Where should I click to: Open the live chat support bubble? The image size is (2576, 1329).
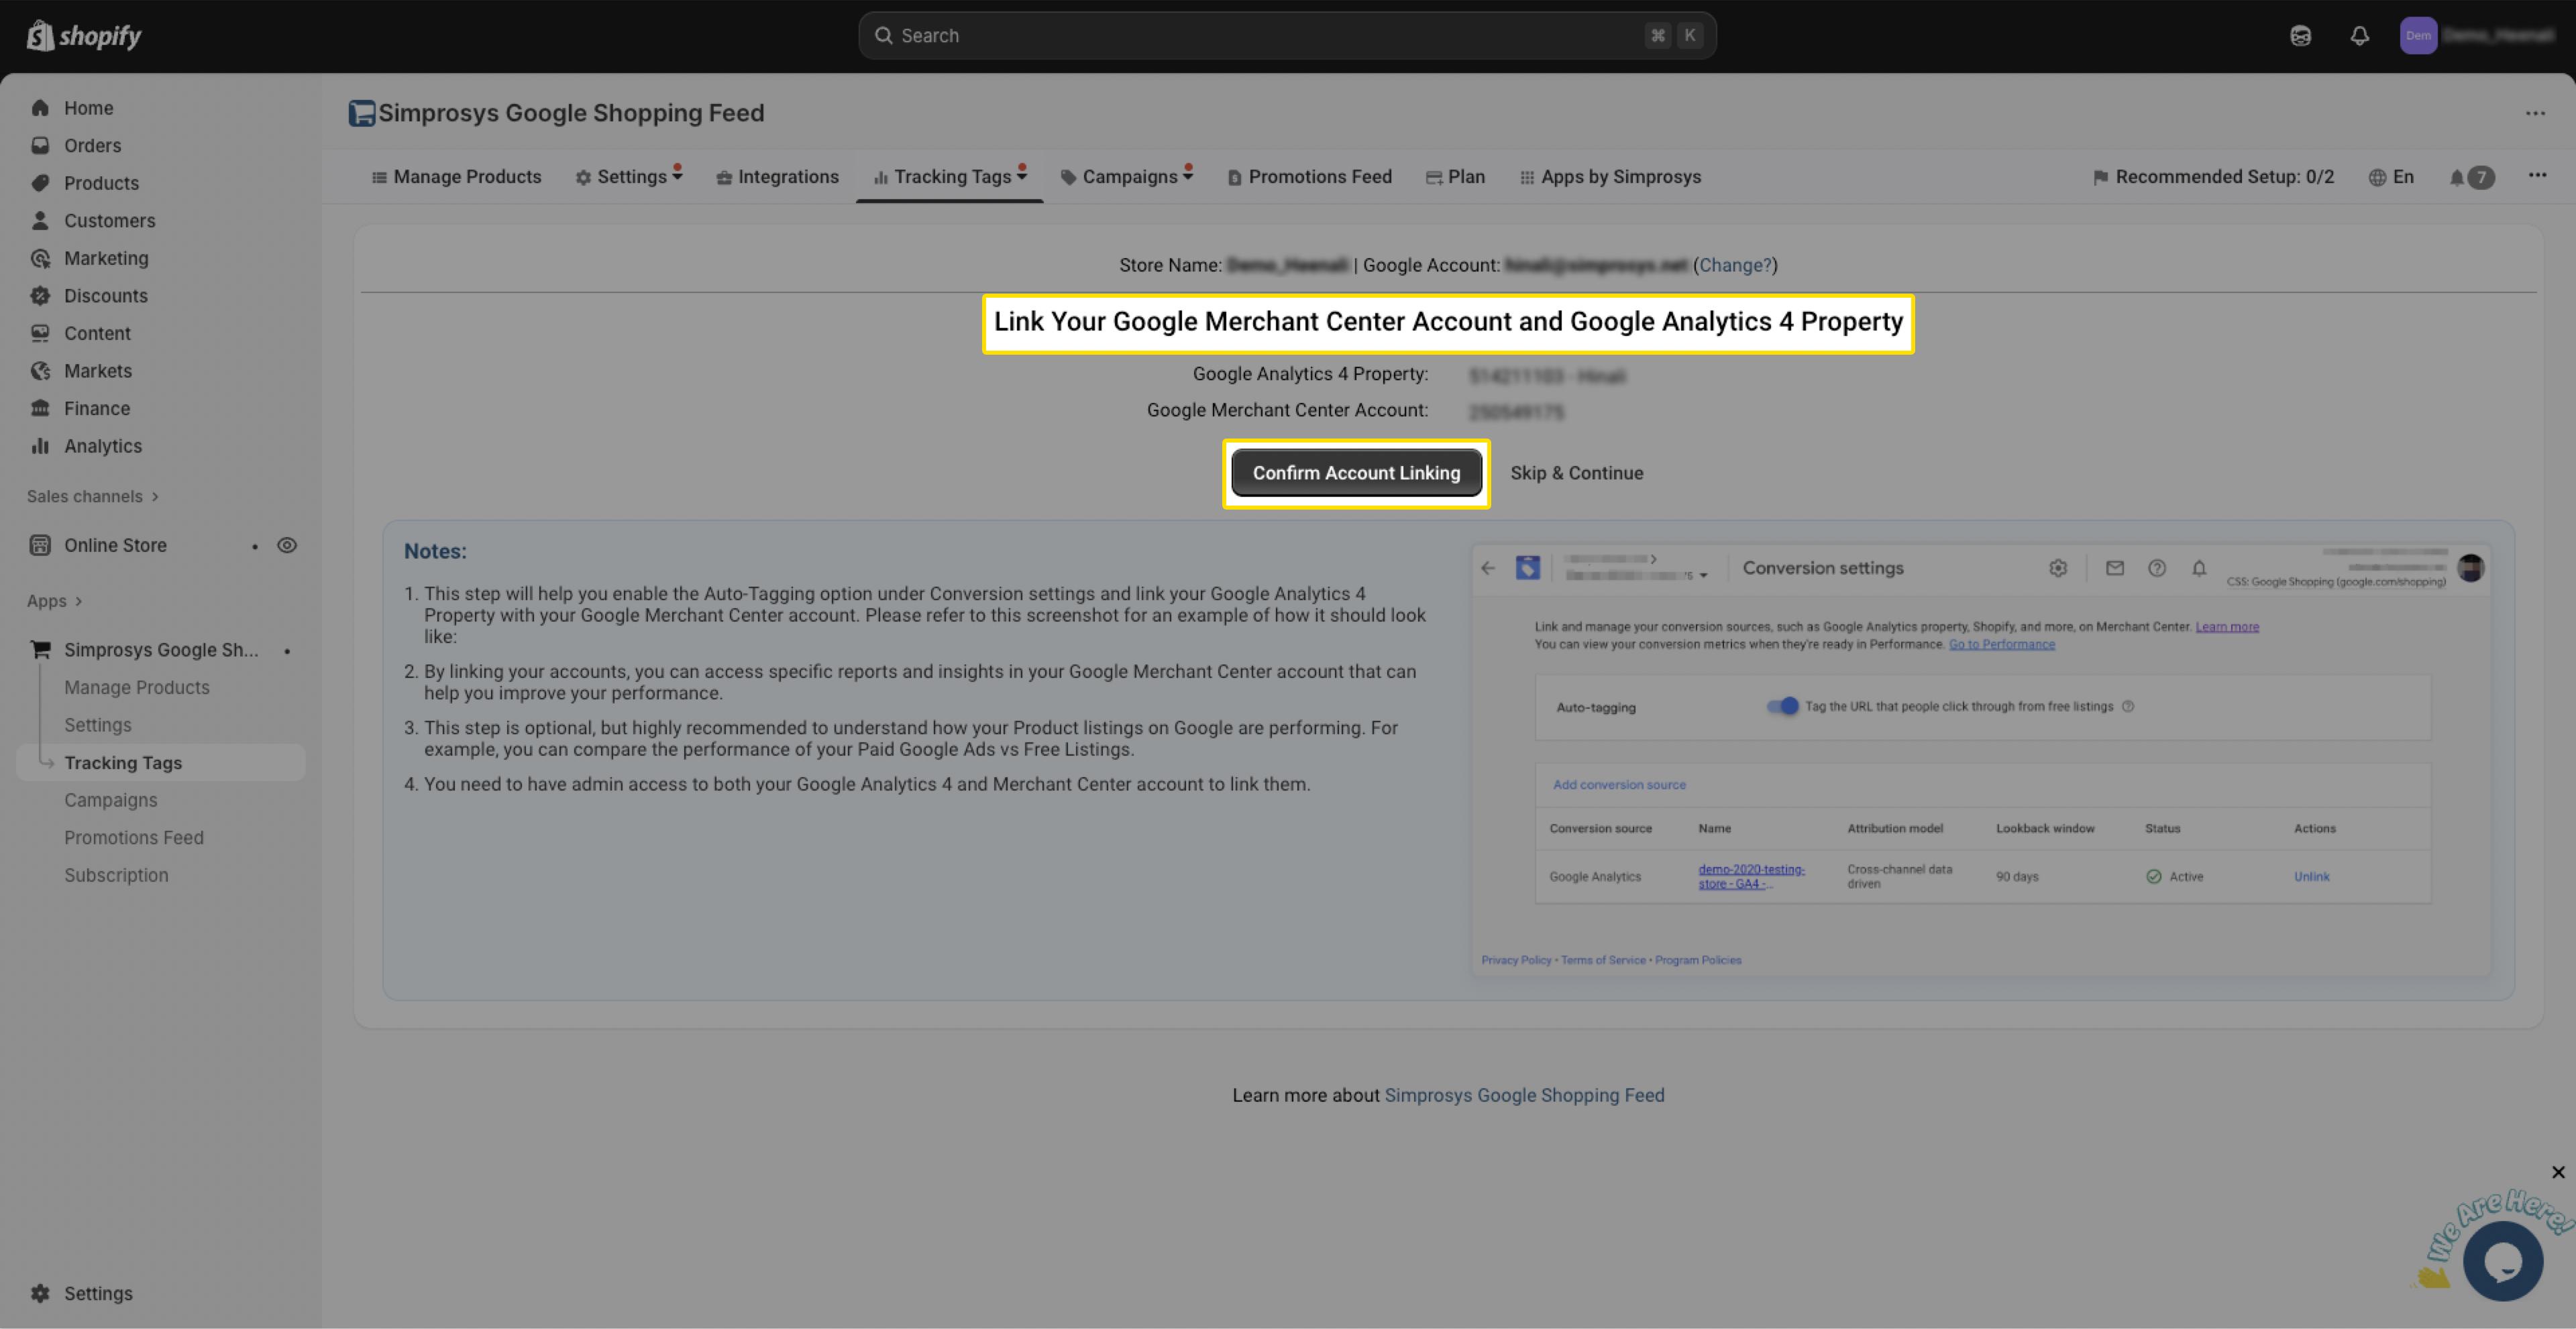[2502, 1261]
